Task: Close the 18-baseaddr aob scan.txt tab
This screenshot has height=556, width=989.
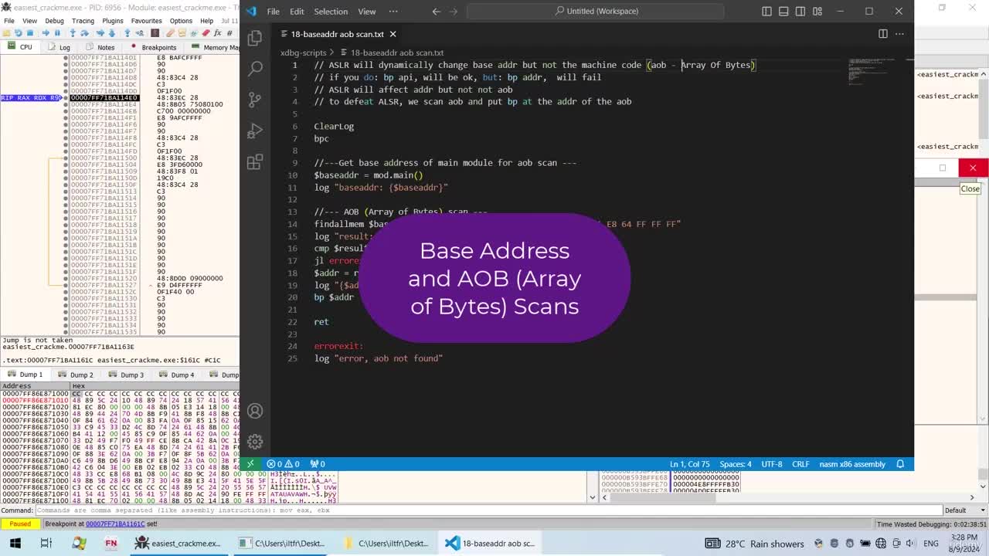Action: [x=393, y=34]
